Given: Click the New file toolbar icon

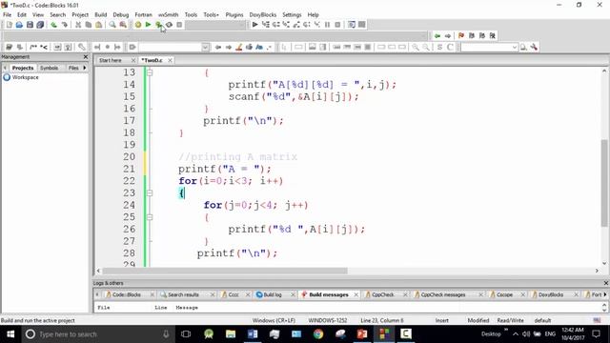Looking at the screenshot, I should coord(9,25).
